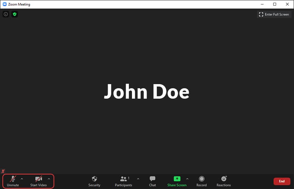Unmute the microphone
This screenshot has height=189, width=294.
[13, 181]
